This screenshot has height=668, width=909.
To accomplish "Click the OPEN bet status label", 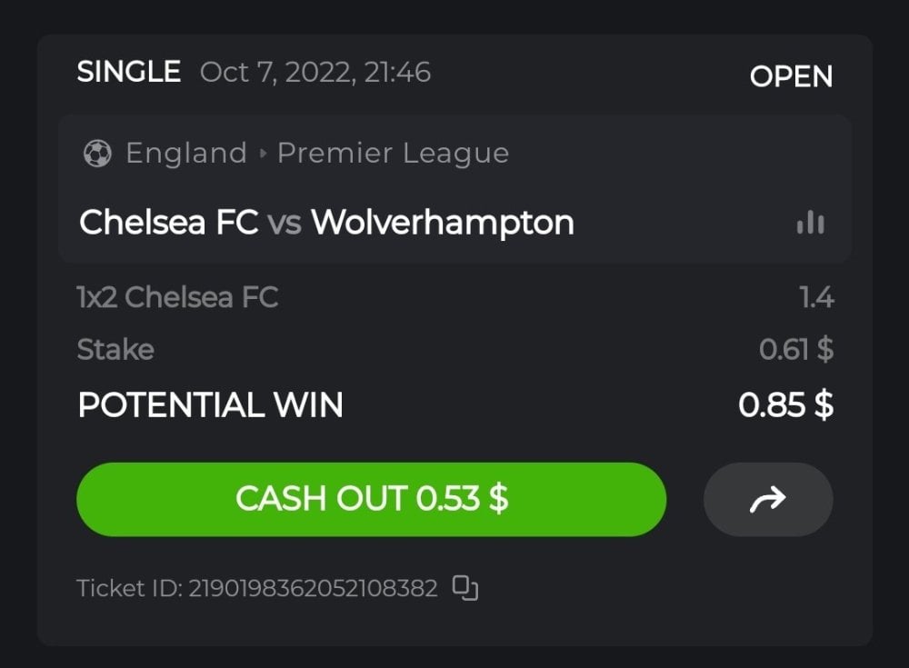I will click(791, 77).
